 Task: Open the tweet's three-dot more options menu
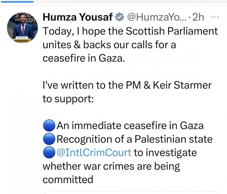tap(215, 17)
